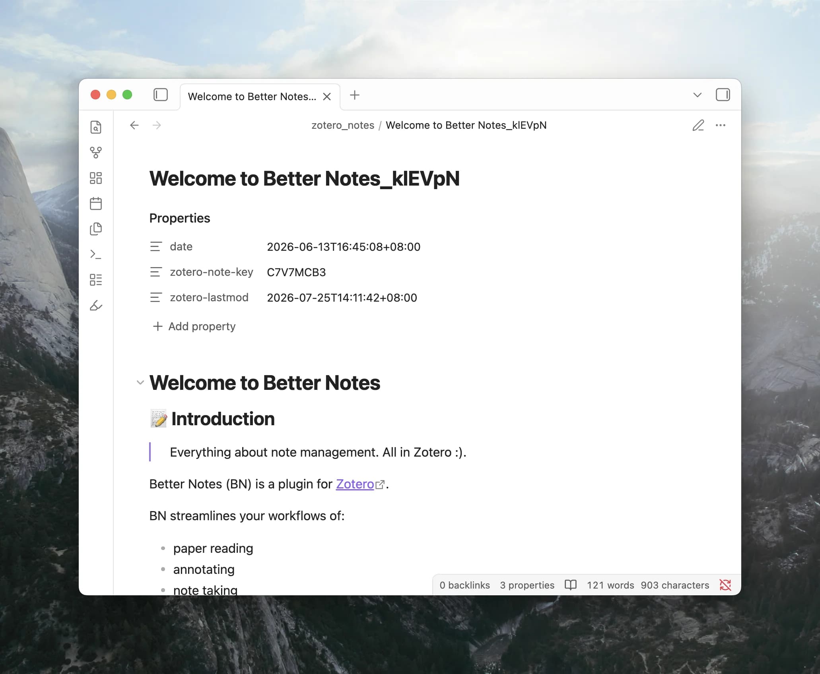Close the Welcome to Better Notes tab
820x674 pixels.
coord(327,97)
